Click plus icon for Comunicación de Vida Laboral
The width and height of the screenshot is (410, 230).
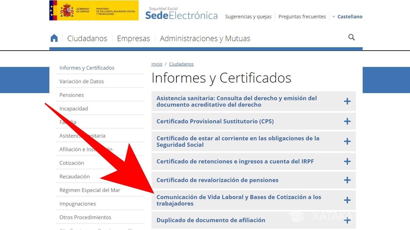347,200
